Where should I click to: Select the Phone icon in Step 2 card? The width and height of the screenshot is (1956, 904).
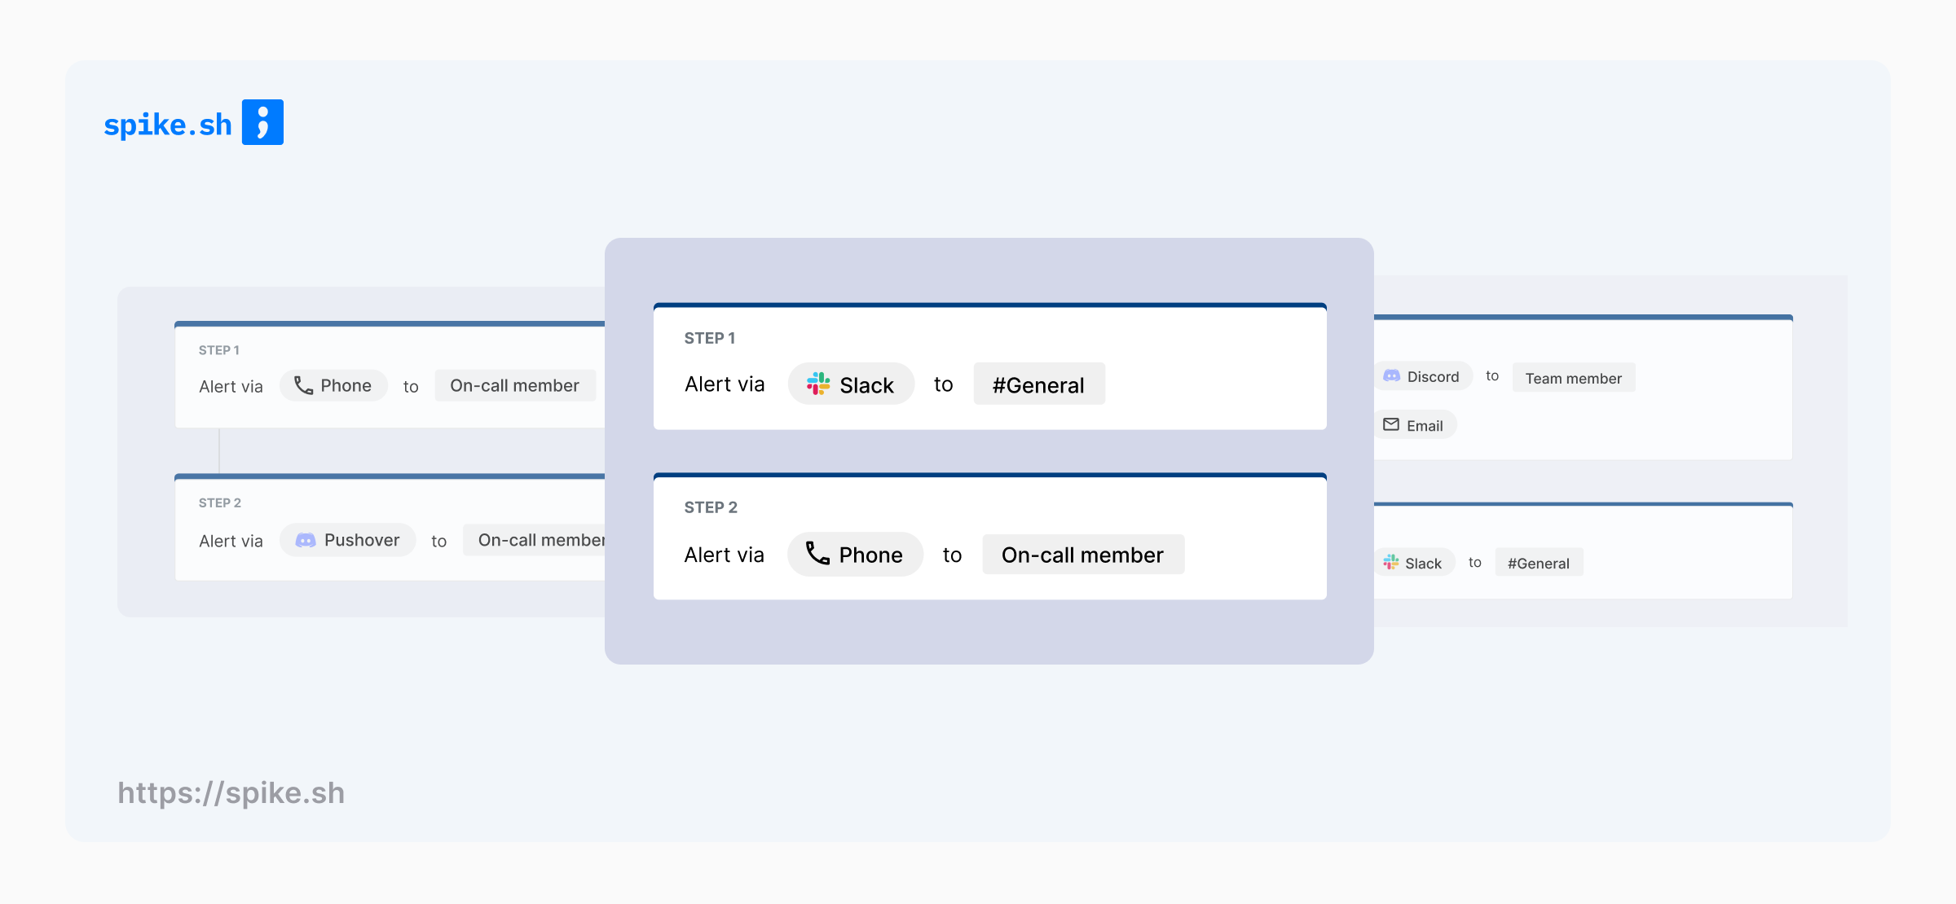pos(817,554)
